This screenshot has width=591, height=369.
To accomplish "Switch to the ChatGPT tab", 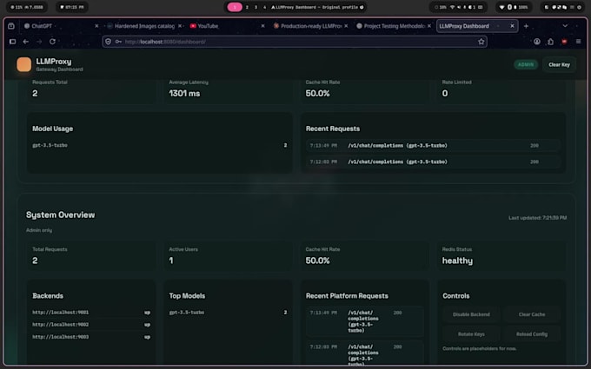I will (60, 26).
